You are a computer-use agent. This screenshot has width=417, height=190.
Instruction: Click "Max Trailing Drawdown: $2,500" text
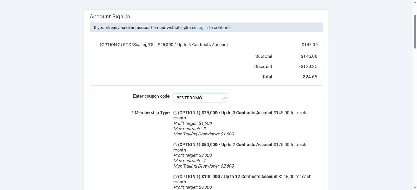(x=203, y=166)
